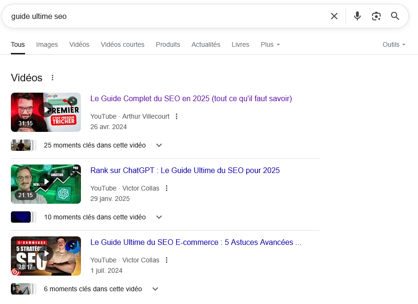Open options menu for the 1 juil. 2024 video
This screenshot has width=418, height=304.
167,260
